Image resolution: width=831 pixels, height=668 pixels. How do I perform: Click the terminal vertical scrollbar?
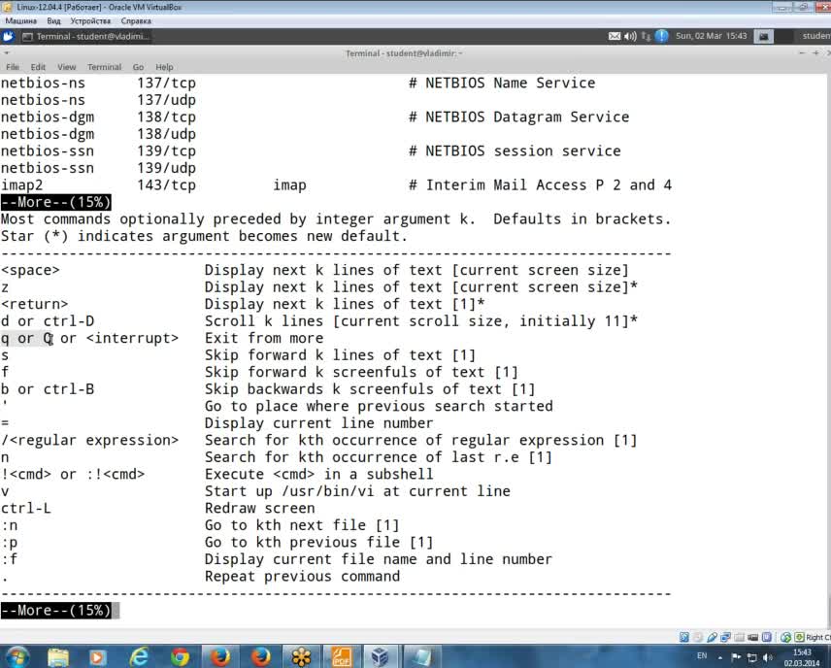tap(828, 350)
